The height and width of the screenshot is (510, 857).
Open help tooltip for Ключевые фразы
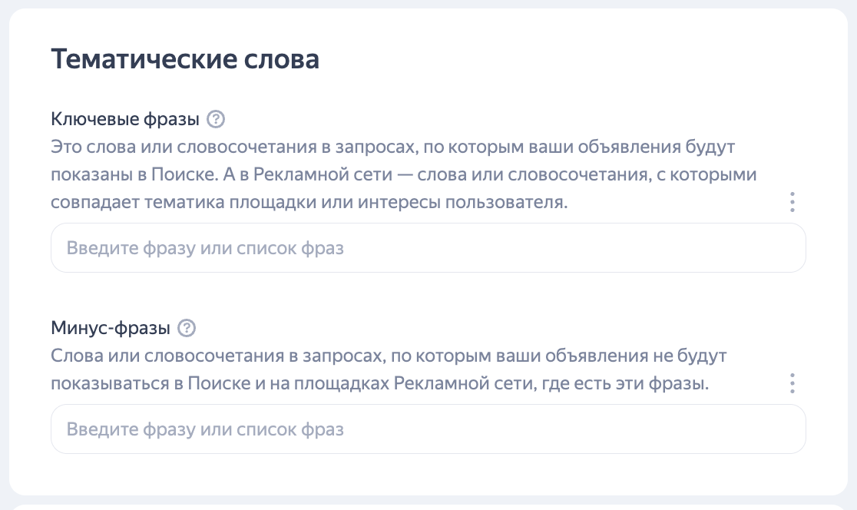215,118
